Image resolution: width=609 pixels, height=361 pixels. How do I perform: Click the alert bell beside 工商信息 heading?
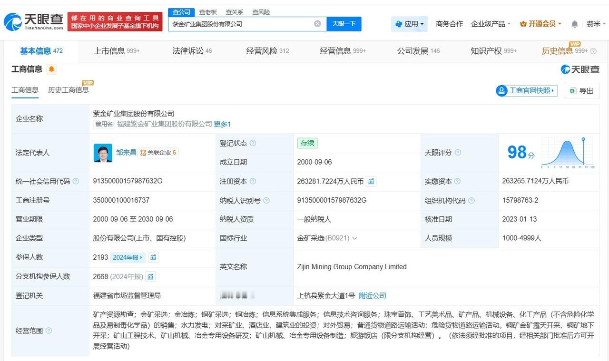[x=52, y=68]
